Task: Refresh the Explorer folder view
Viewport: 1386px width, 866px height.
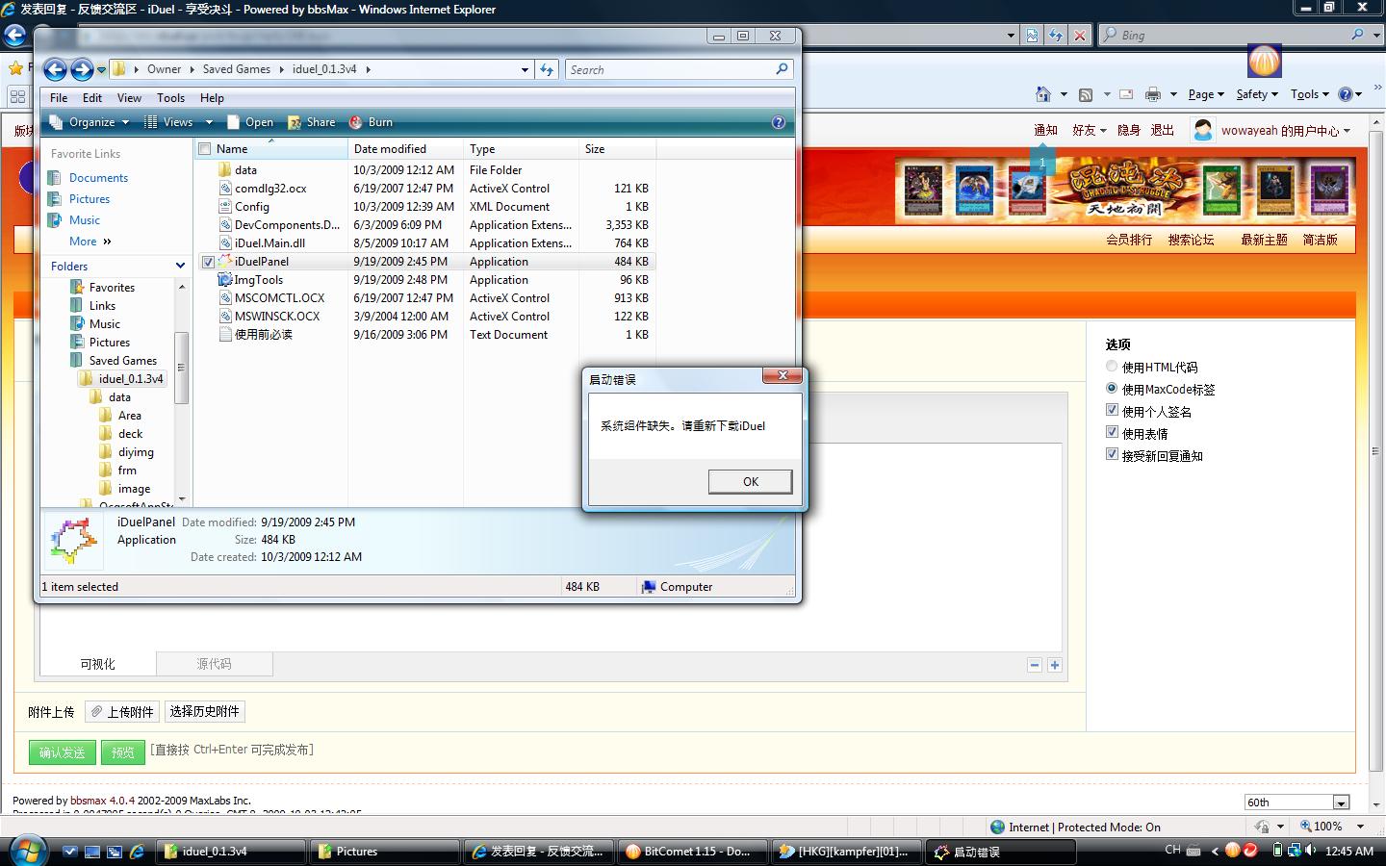Action: (547, 69)
